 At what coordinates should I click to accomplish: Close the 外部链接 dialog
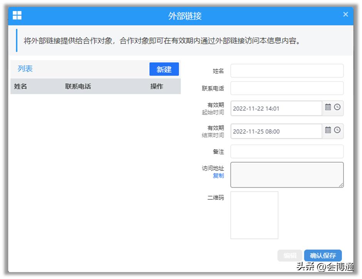[x=345, y=14]
